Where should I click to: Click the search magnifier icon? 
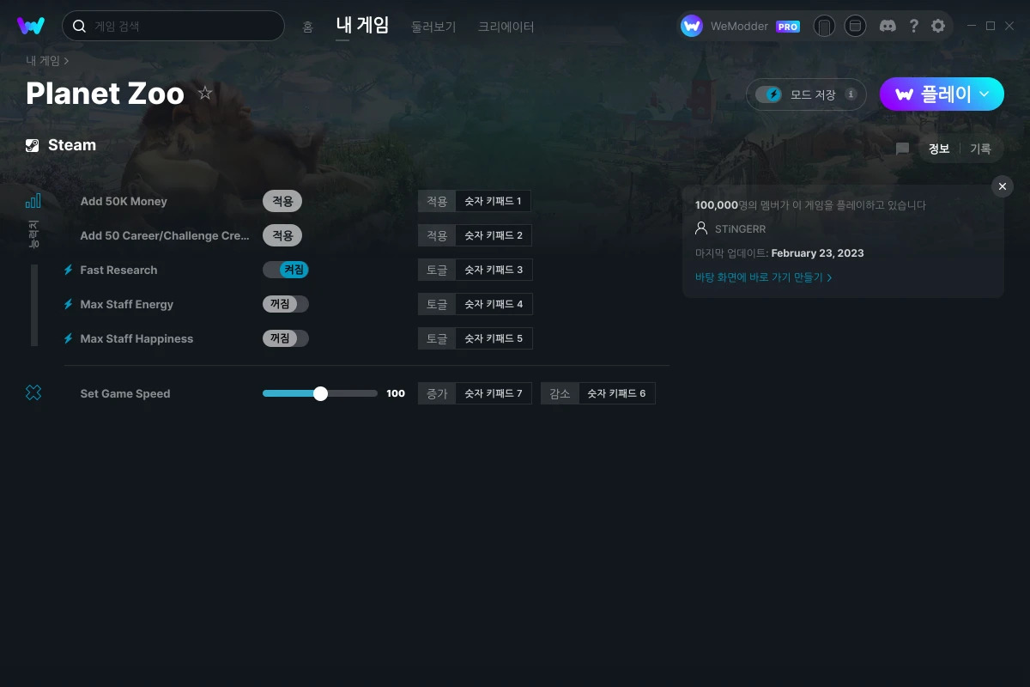coord(79,26)
